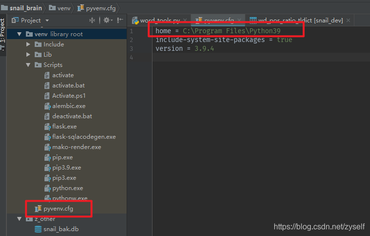
Task: Click the alembic.exe file name
Action: click(69, 106)
